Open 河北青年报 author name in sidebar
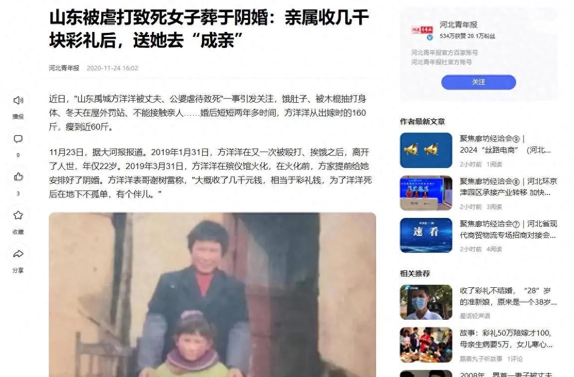Image resolution: width=574 pixels, height=377 pixels. [458, 24]
